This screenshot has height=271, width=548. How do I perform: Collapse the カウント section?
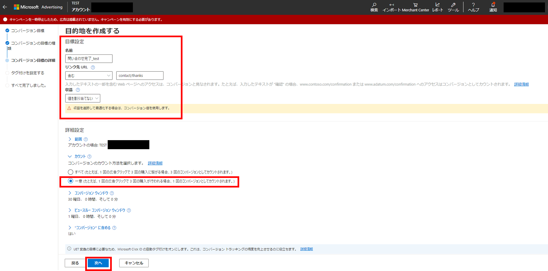pyautogui.click(x=70, y=157)
